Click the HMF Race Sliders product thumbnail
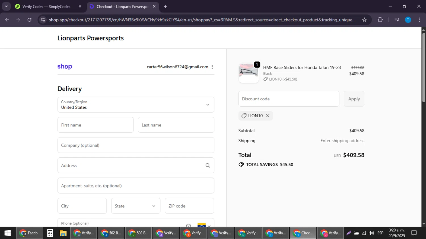The width and height of the screenshot is (426, 239). (x=248, y=73)
